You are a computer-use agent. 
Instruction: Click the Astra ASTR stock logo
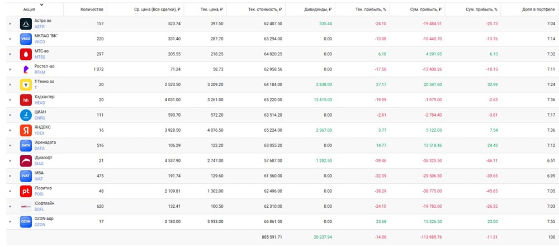26,23
